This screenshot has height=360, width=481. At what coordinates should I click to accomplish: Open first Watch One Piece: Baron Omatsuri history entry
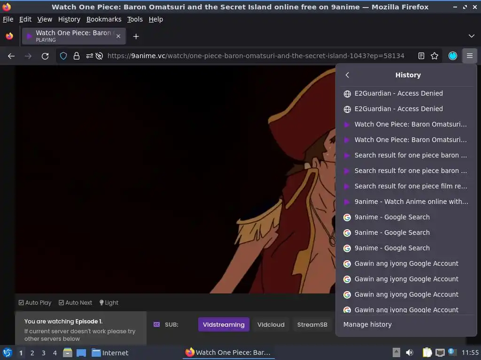point(407,124)
